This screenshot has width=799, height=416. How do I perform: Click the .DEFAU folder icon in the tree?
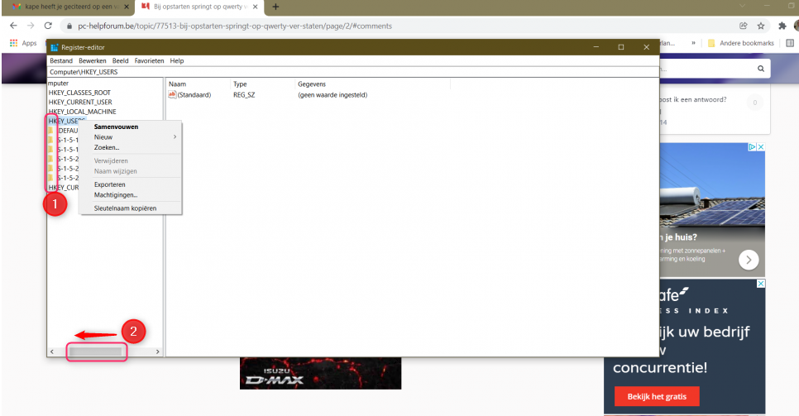(50, 131)
